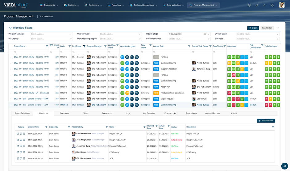Screen dimensions: 290x171
Task: Switch to the Documents tab
Action: tap(107, 113)
